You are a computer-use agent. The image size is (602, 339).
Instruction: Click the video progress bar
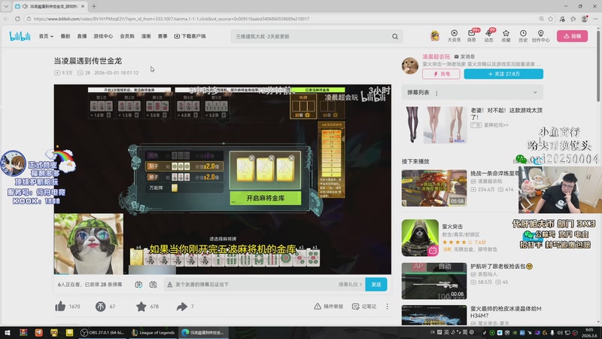click(x=223, y=274)
